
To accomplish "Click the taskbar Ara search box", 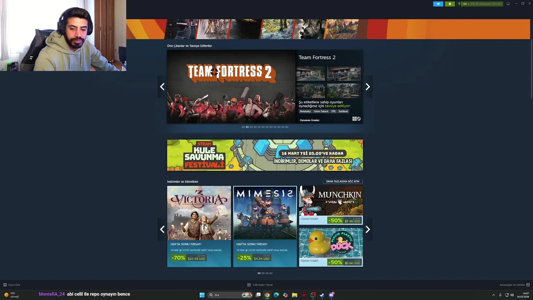I will coord(231,295).
